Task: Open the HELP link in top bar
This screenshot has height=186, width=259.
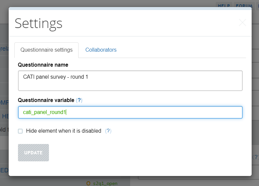Action: point(224,5)
